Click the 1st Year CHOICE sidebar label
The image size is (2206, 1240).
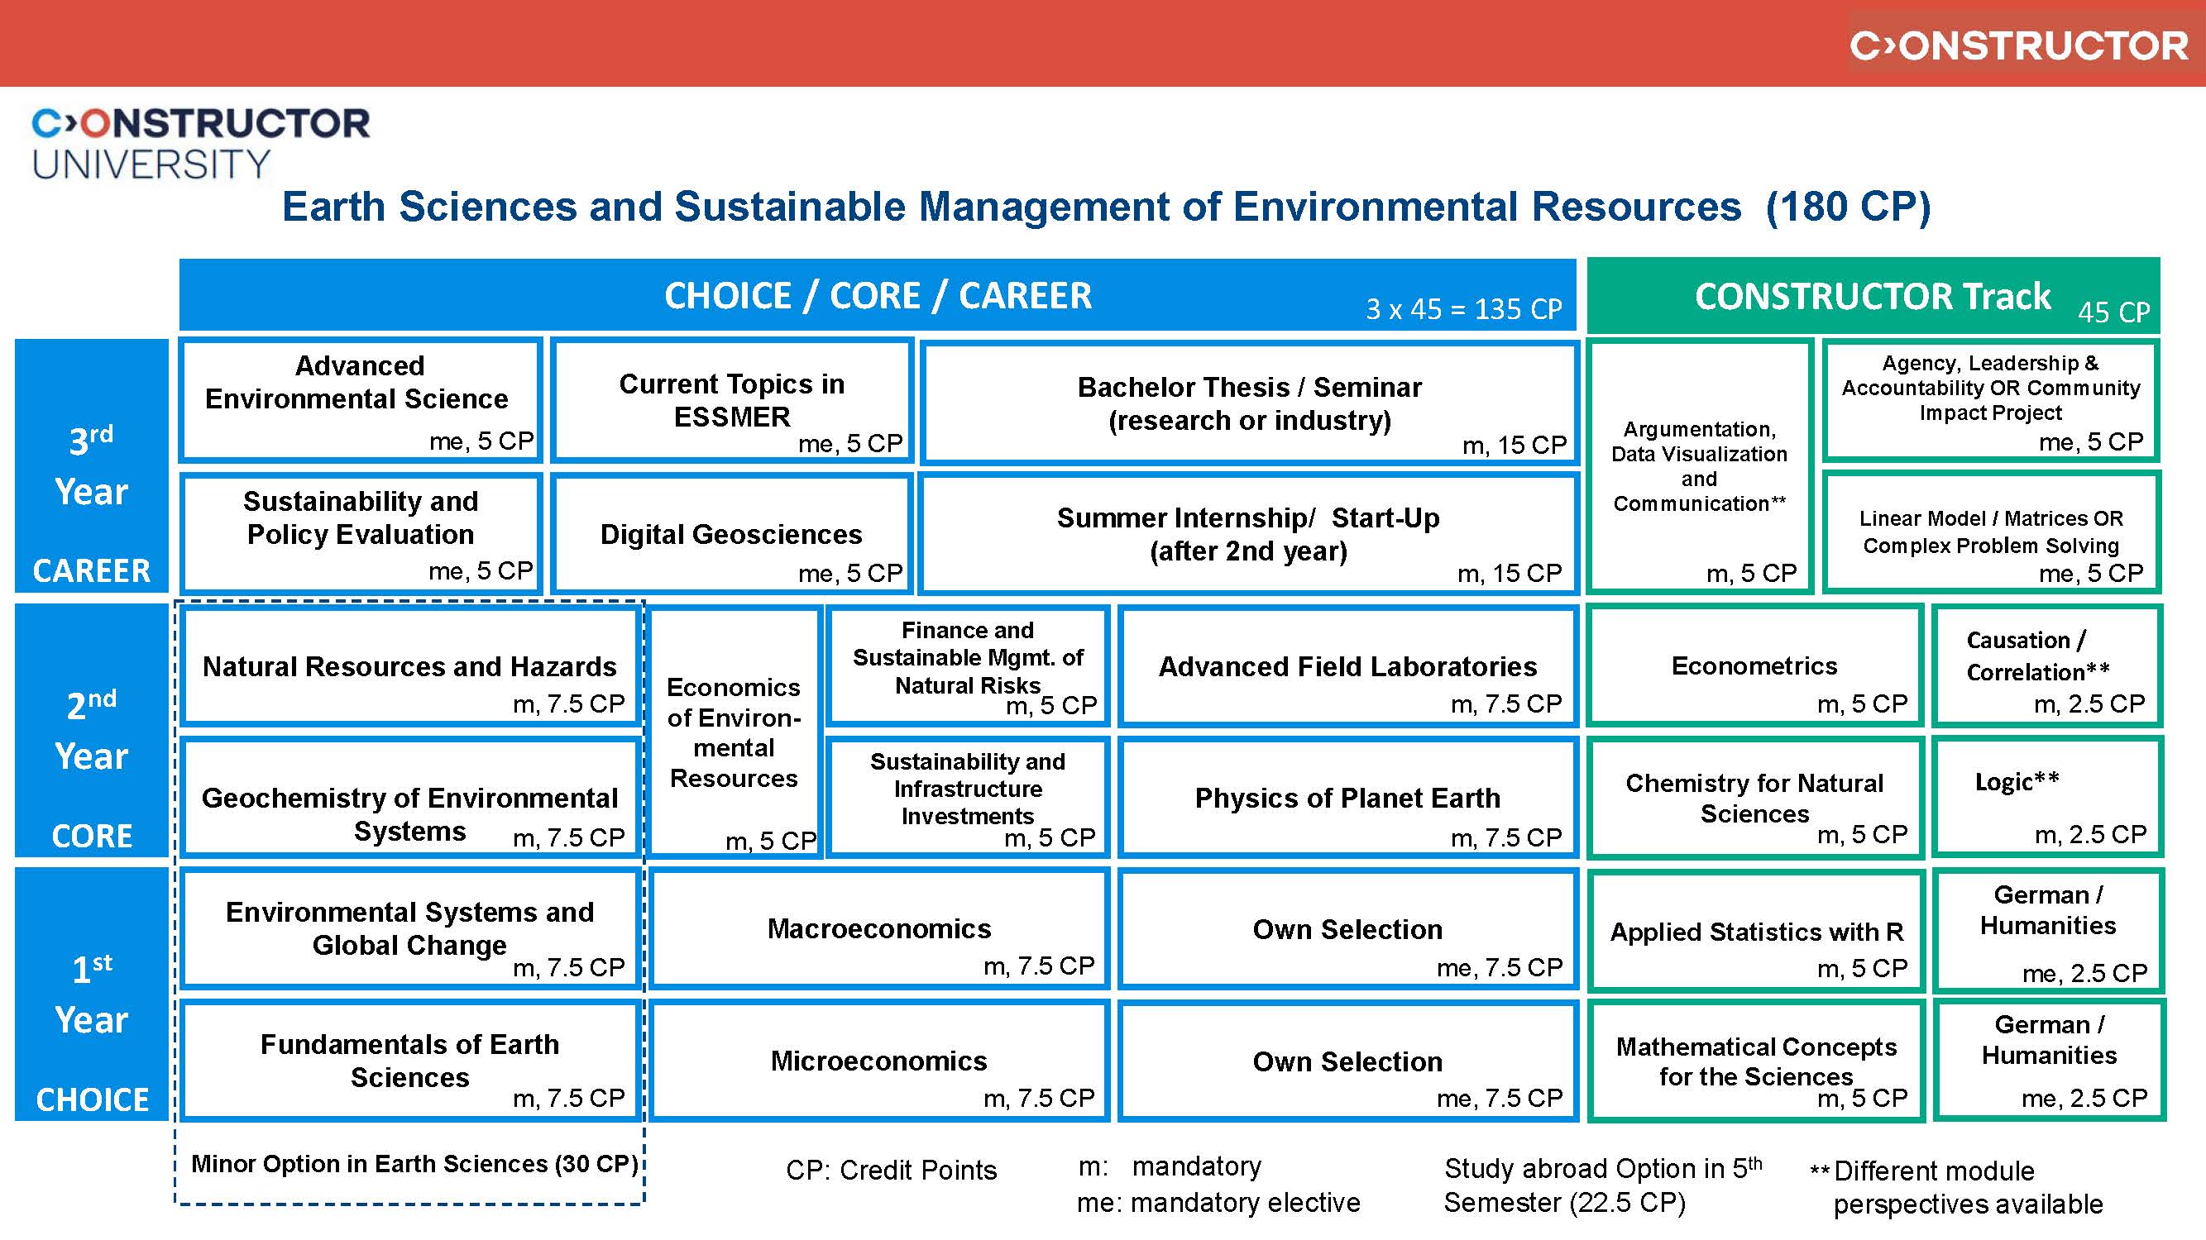[x=91, y=993]
